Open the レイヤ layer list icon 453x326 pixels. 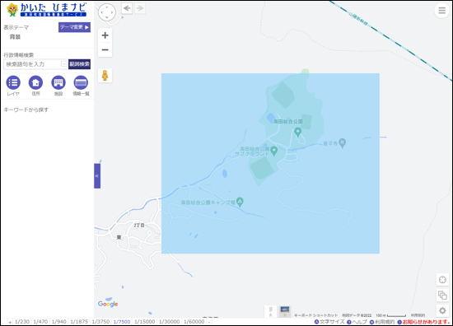point(13,83)
